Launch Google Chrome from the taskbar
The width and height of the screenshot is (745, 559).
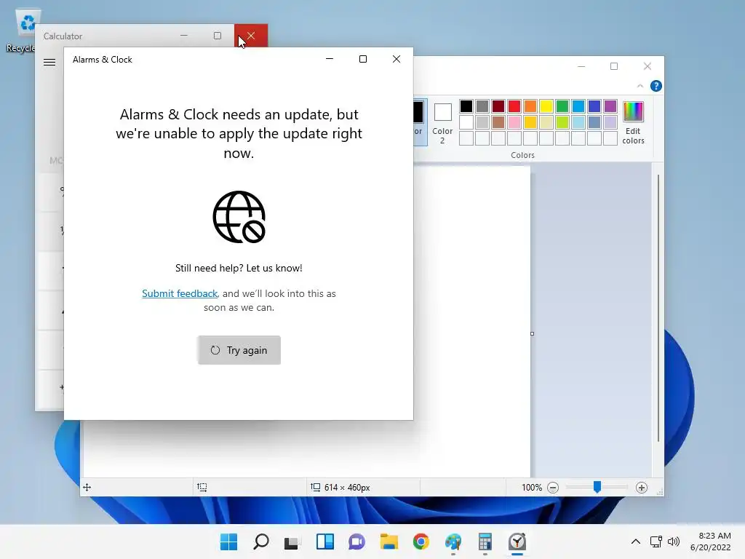(421, 542)
